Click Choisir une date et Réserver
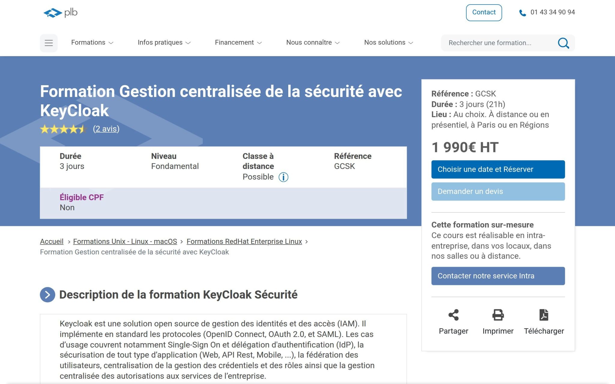Image resolution: width=615 pixels, height=384 pixels. pyautogui.click(x=498, y=169)
